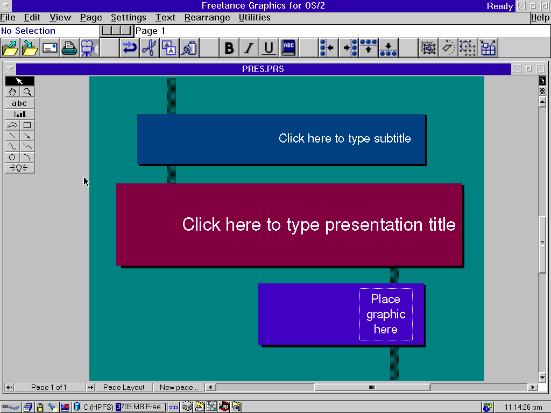Open the View menu
Screen dimensions: 551x413
[x=60, y=18]
